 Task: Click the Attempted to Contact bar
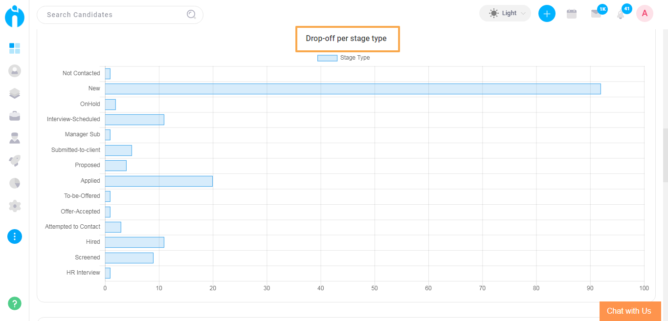coord(113,227)
